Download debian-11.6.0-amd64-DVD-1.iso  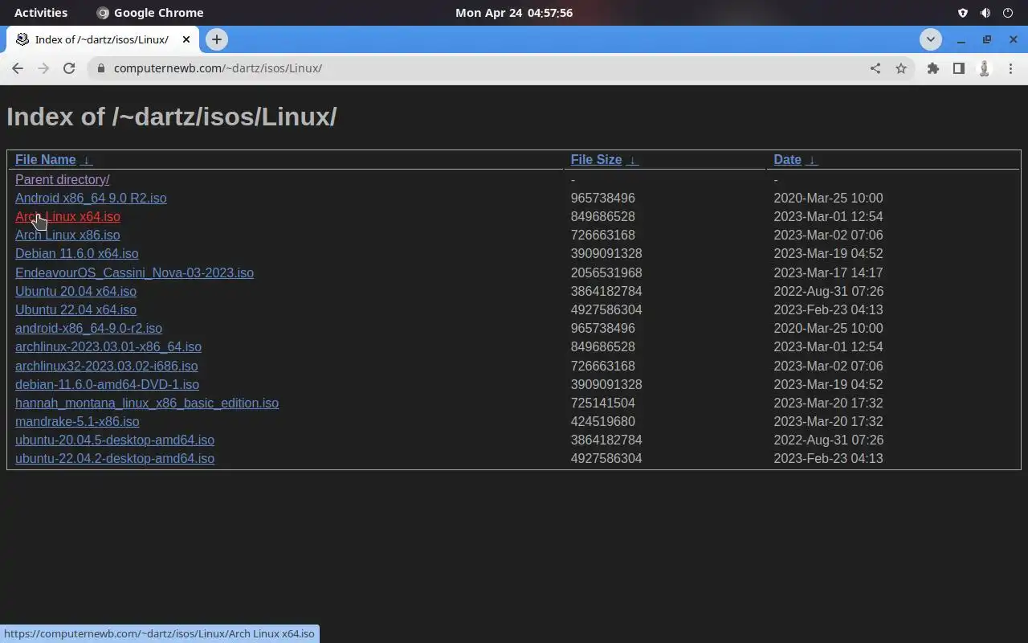point(107,384)
